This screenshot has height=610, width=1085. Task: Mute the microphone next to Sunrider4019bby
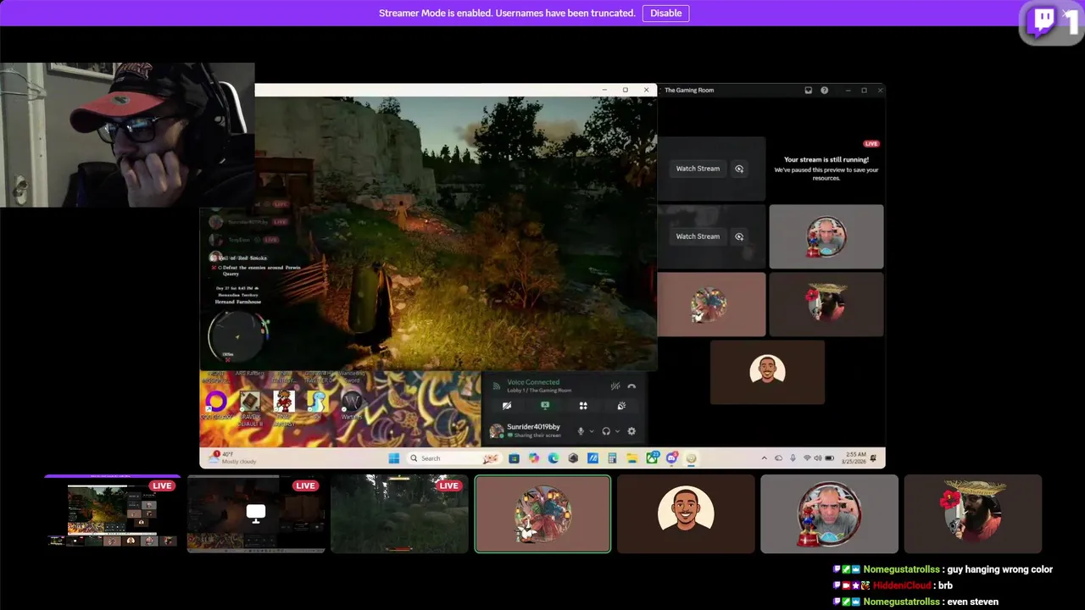pos(581,431)
